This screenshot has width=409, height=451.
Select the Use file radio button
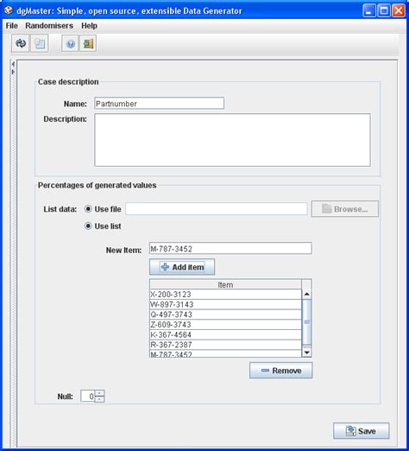click(x=88, y=209)
